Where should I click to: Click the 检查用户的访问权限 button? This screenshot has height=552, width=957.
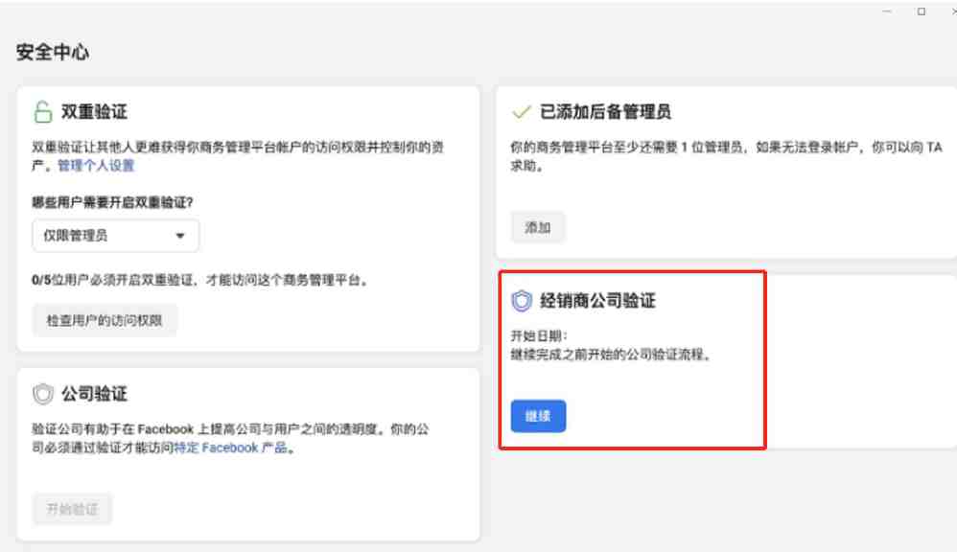[105, 320]
